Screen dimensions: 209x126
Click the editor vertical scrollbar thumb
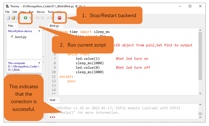[200, 56]
